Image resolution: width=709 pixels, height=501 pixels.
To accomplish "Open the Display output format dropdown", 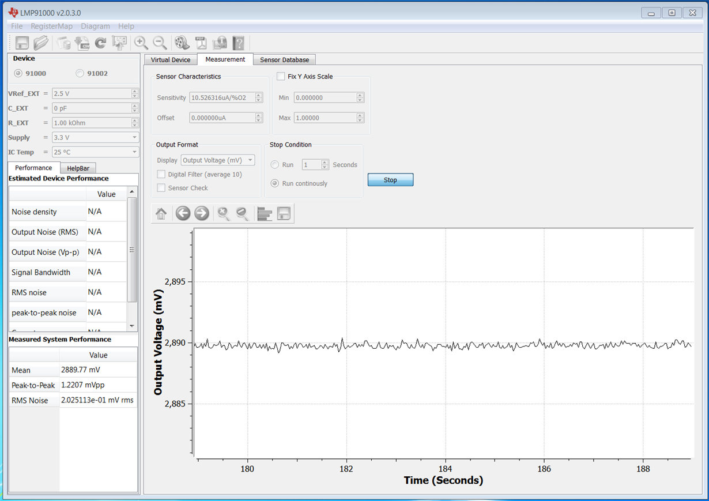I will [218, 160].
